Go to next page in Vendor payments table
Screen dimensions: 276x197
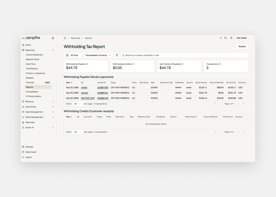[x=238, y=104]
